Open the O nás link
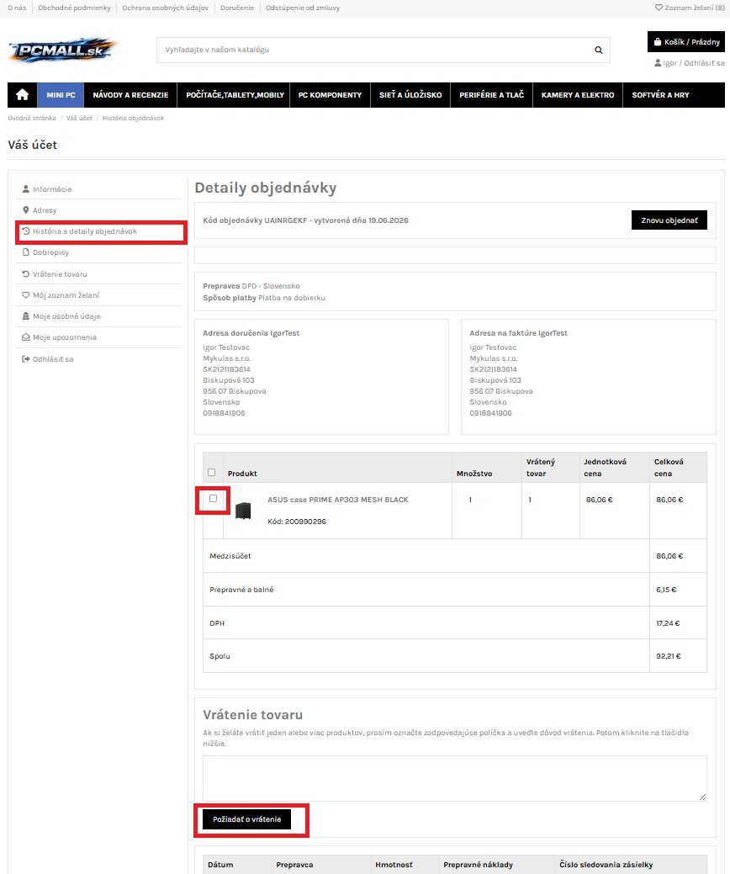The height and width of the screenshot is (874, 730). pyautogui.click(x=18, y=8)
